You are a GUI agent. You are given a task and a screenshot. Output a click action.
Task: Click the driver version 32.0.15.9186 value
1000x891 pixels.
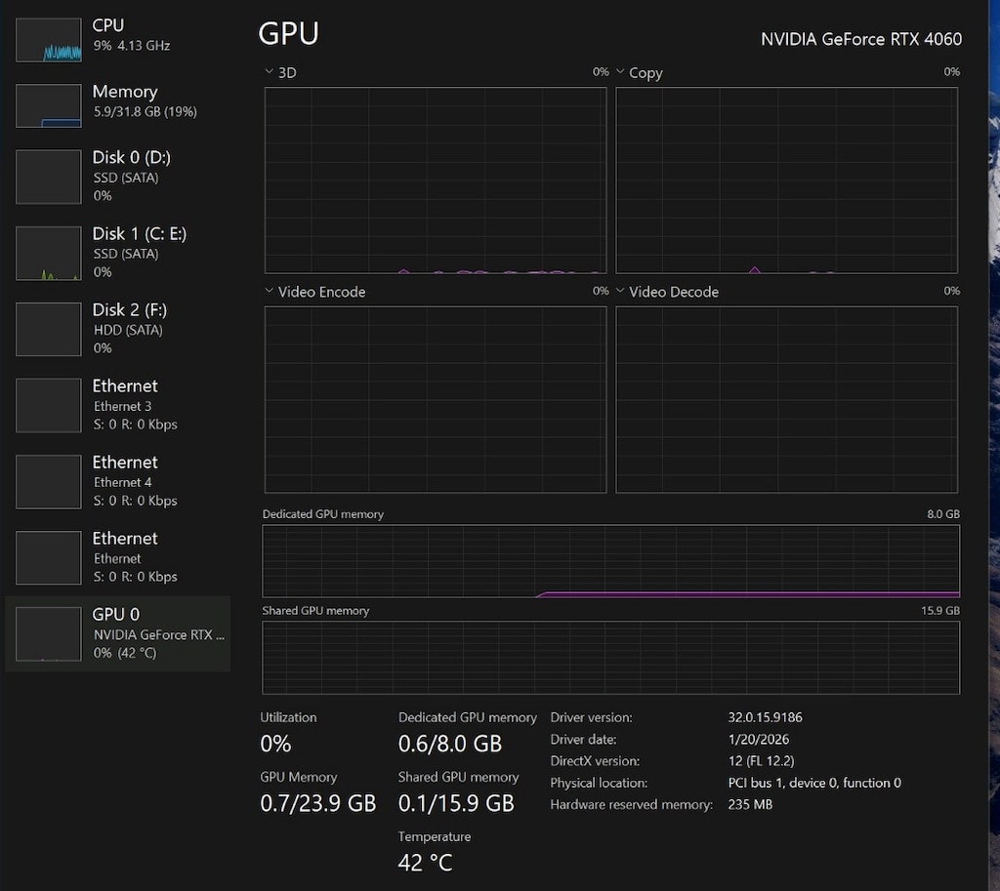point(766,717)
